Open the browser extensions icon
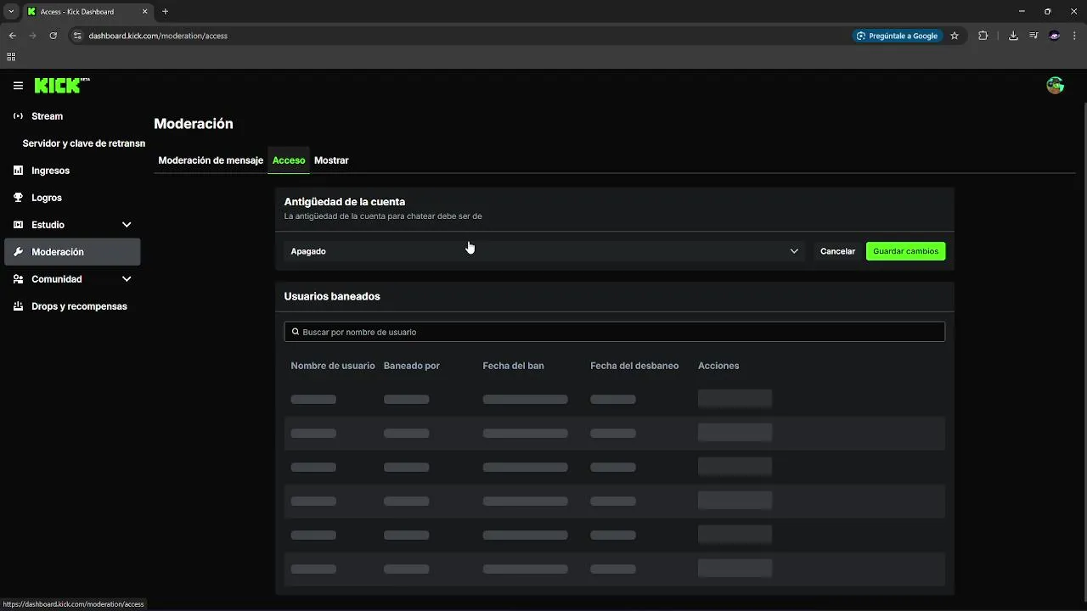 [983, 36]
